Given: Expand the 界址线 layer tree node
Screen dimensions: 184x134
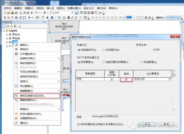Looking at the screenshot, I should 7,38.
